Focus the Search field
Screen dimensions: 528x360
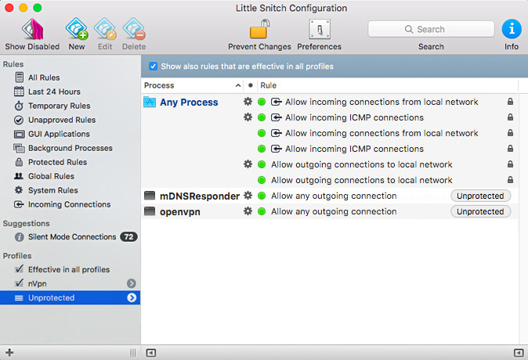(x=431, y=29)
